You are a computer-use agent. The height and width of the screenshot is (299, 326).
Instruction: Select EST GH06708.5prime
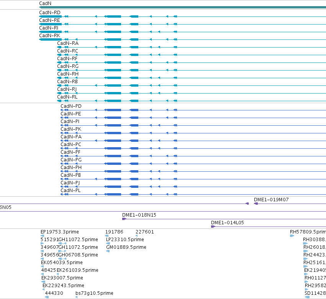pos(78,255)
